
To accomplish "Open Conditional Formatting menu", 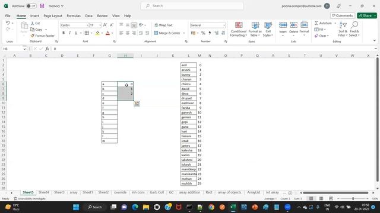I will click(x=239, y=29).
